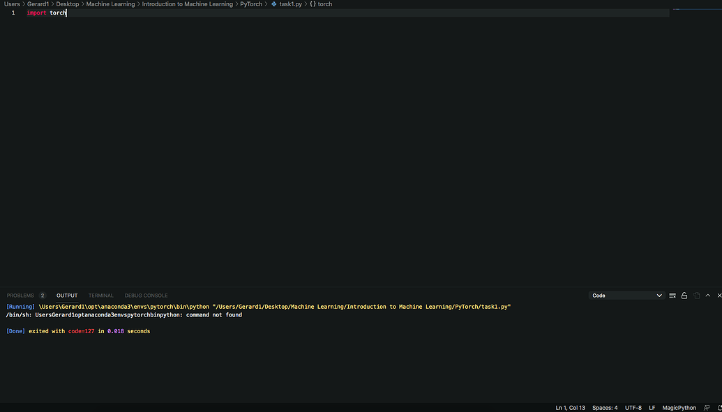Click line number 1 in the gutter
This screenshot has width=722, height=412.
coord(13,13)
